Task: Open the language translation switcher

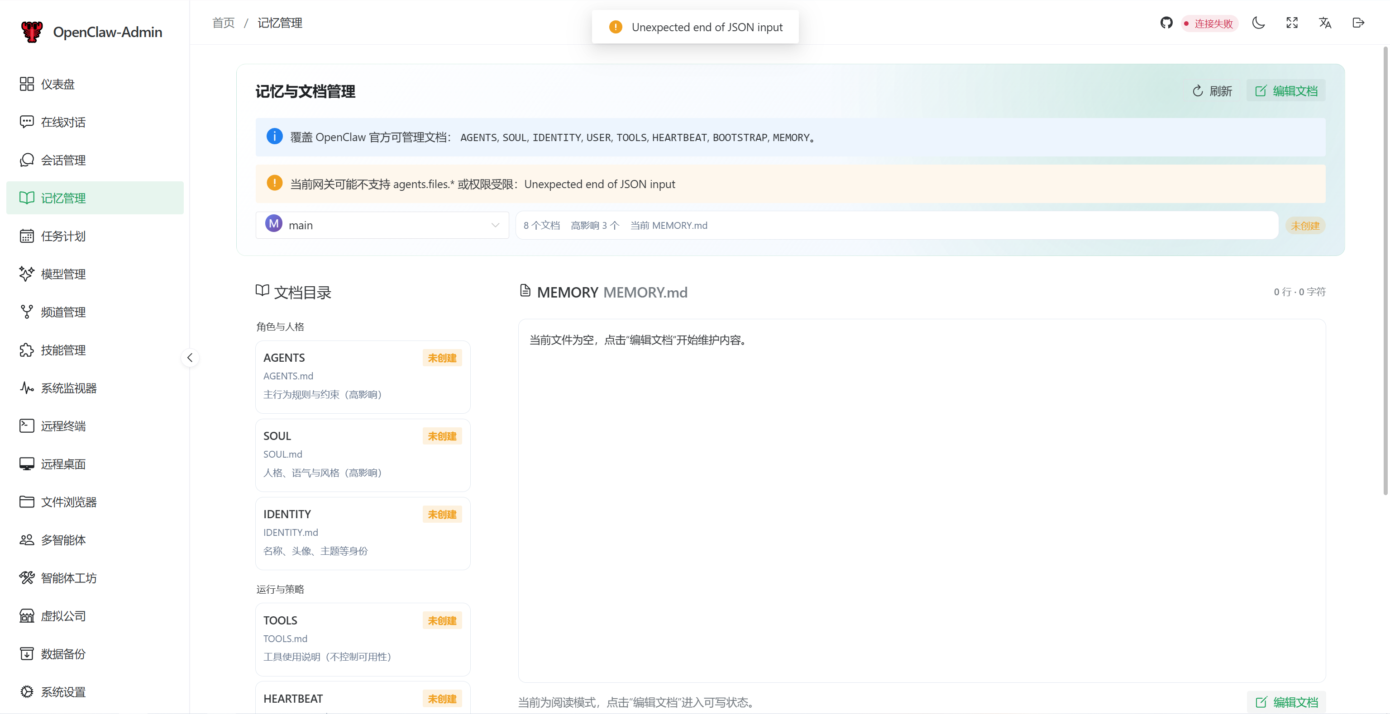Action: (1325, 23)
